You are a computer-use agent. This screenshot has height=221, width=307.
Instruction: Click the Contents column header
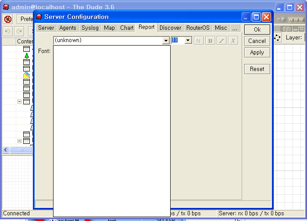coord(25,42)
